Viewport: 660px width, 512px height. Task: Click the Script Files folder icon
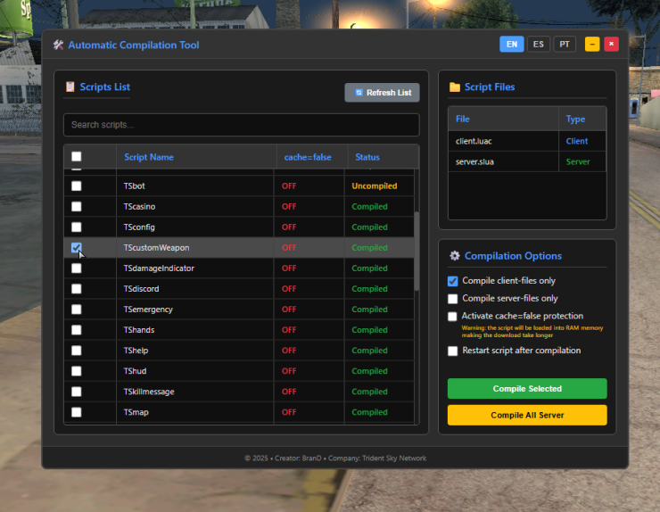455,87
